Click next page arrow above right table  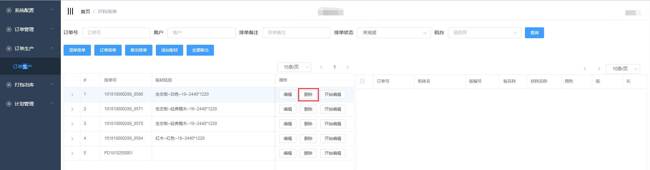[599, 69]
